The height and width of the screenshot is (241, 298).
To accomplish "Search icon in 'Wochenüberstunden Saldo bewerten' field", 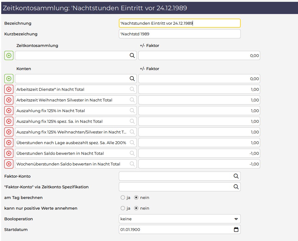I will point(132,164).
